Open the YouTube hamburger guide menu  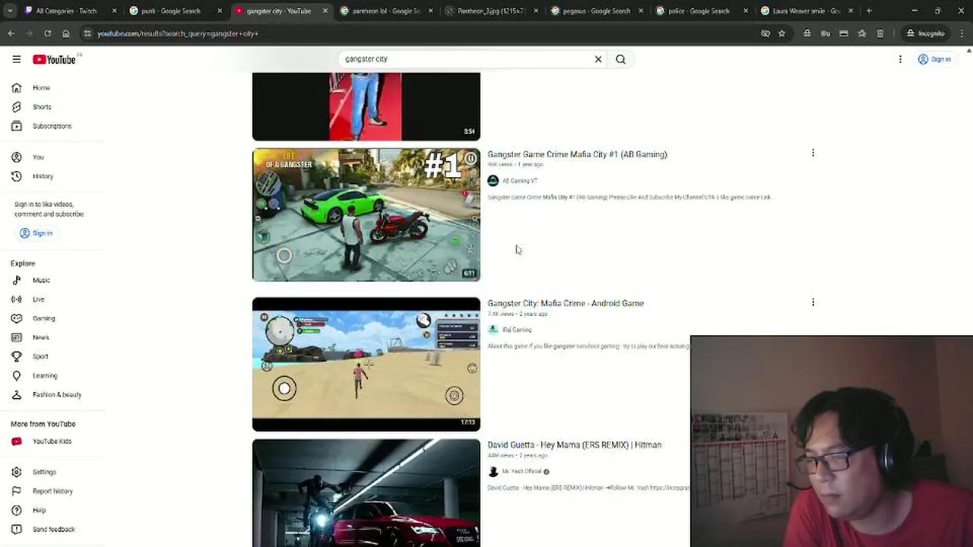[x=16, y=59]
